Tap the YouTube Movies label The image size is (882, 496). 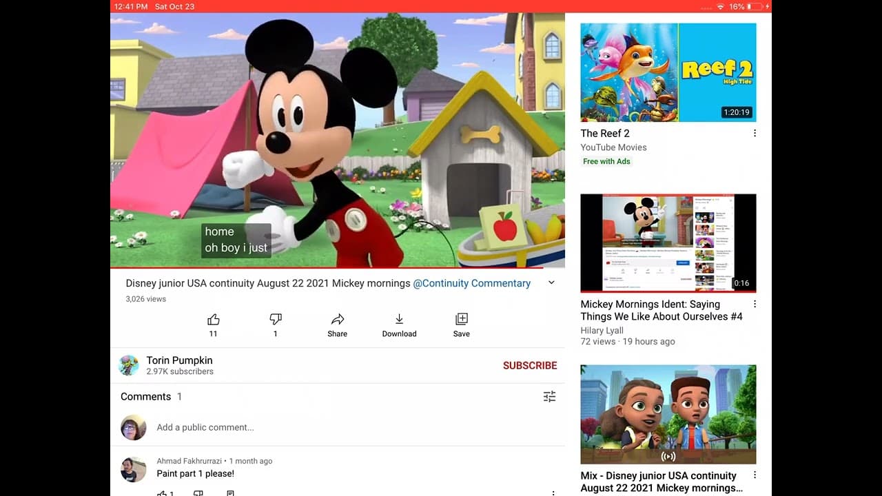pos(614,147)
